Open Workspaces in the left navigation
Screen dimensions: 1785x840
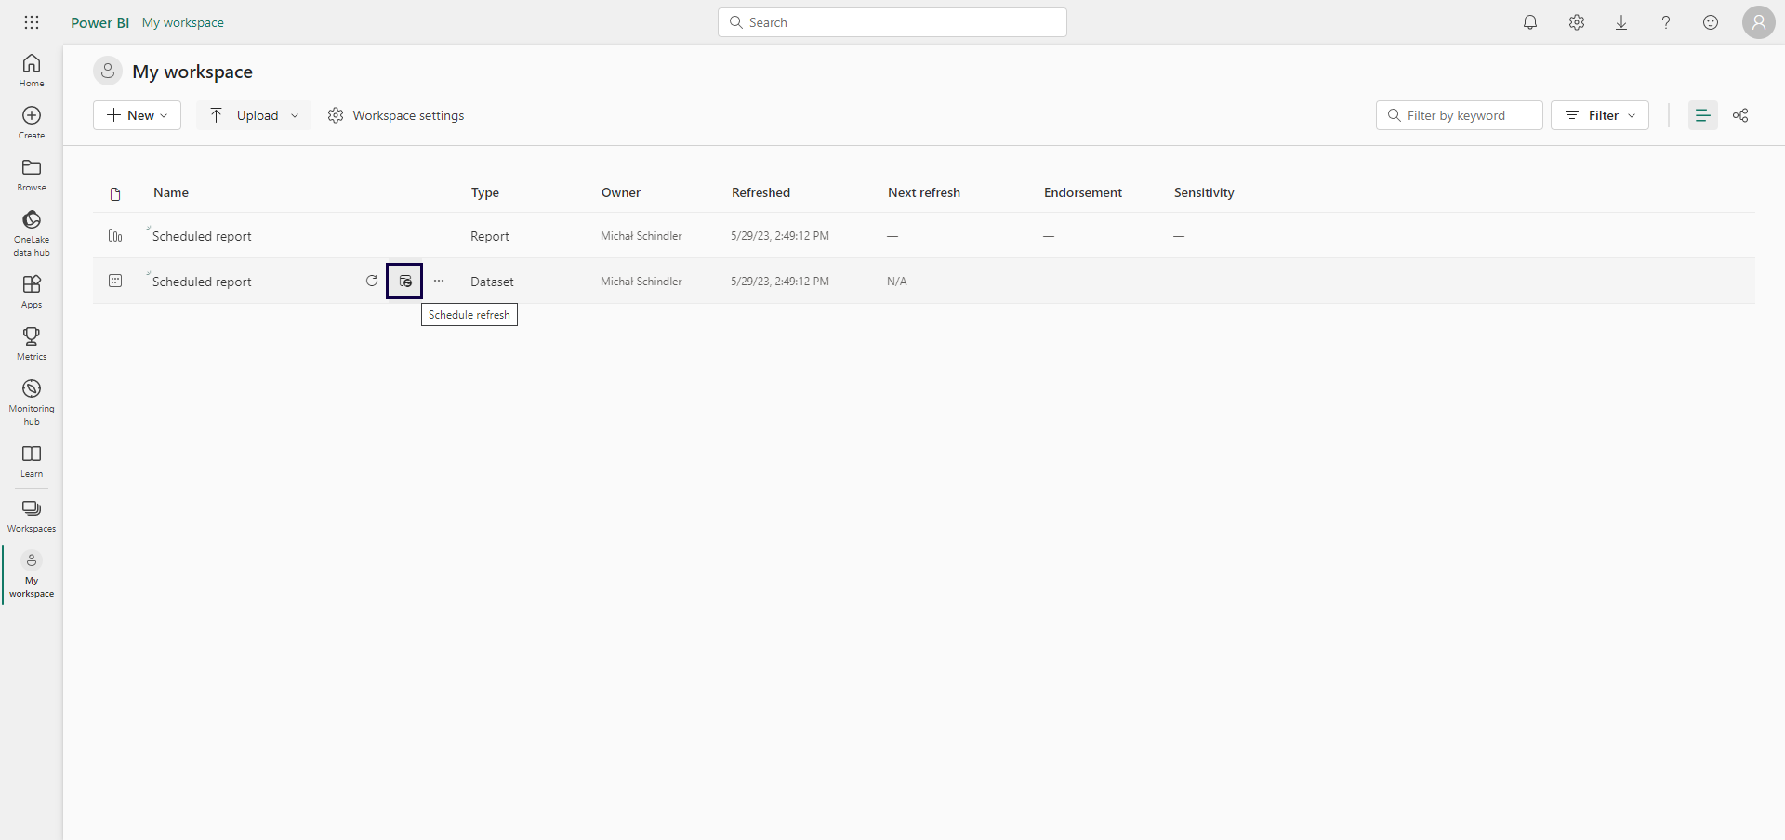[x=32, y=516]
